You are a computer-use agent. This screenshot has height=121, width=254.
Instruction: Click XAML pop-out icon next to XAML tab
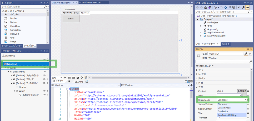tap(87, 82)
